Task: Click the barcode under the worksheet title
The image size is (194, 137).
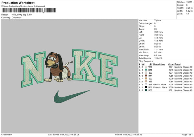Action: [28, 10]
